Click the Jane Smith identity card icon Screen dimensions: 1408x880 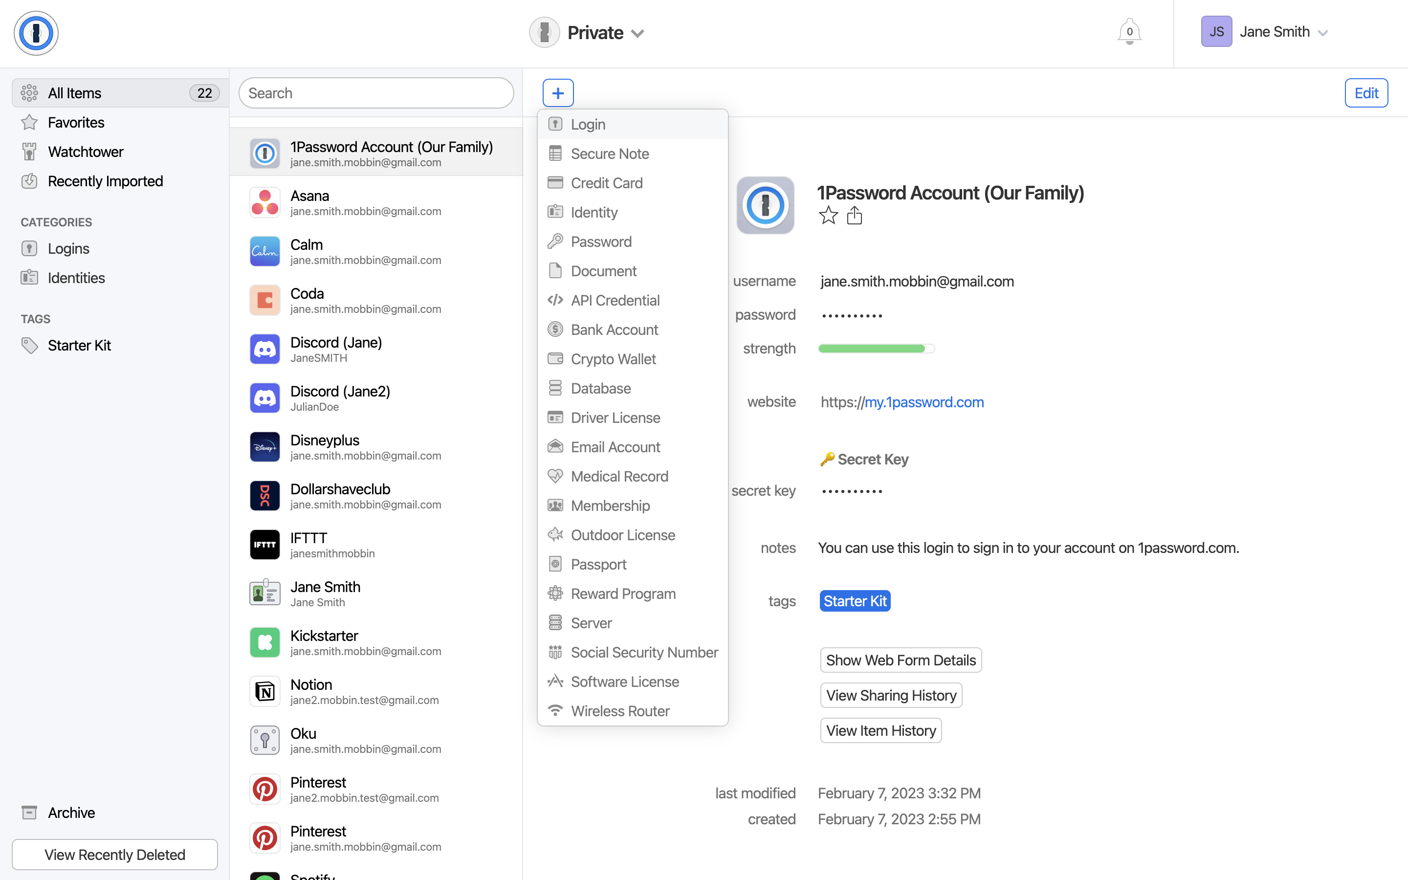(x=264, y=593)
